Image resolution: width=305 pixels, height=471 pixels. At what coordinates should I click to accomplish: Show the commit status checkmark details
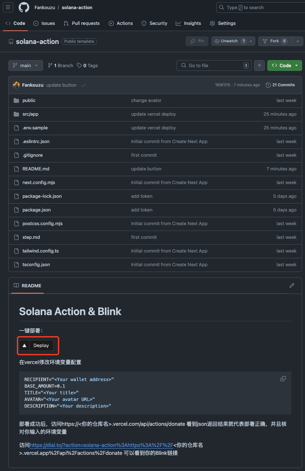tap(84, 85)
